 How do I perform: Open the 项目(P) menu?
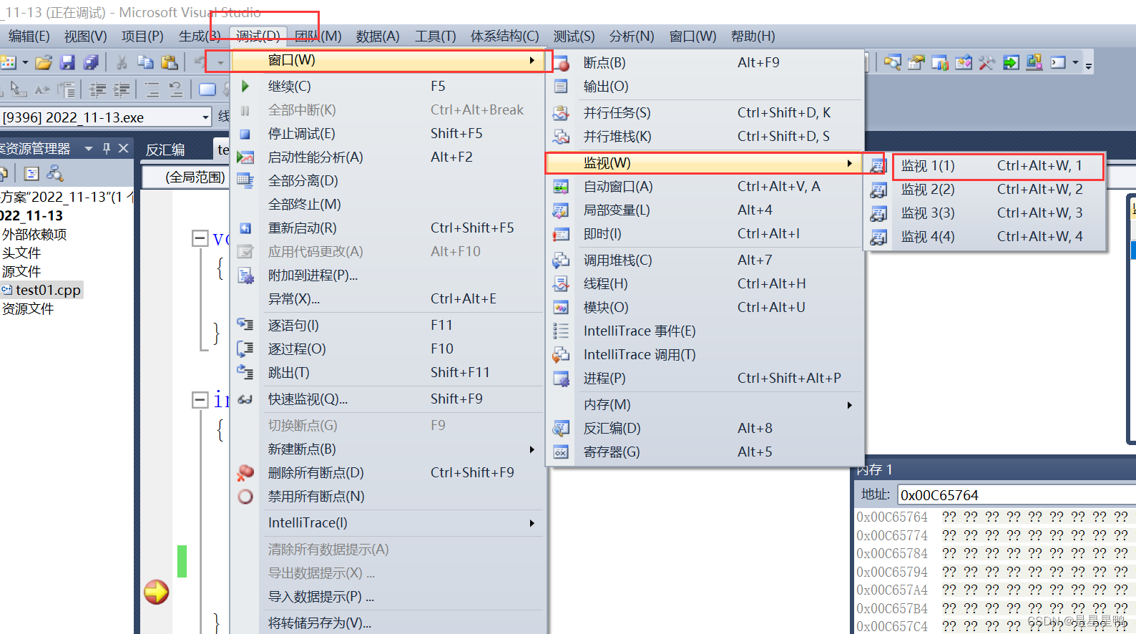point(142,36)
